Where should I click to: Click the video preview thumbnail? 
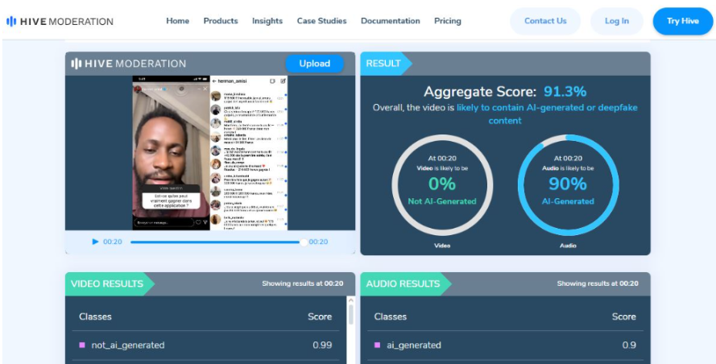[x=210, y=153]
